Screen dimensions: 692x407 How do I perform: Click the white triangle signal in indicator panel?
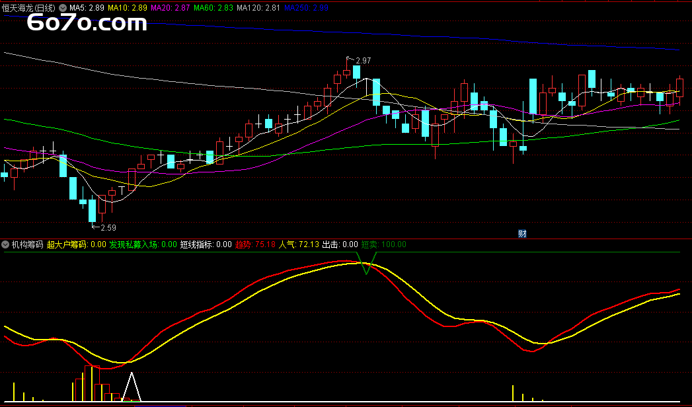[x=132, y=387]
